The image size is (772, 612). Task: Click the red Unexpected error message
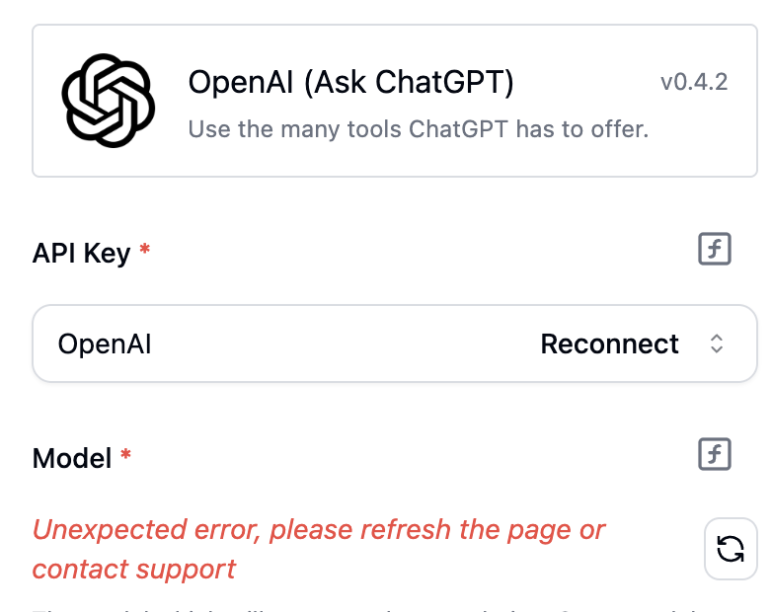319,550
